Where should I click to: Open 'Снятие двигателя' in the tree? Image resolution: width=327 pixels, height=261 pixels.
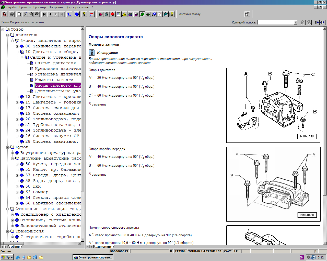pos(55,63)
